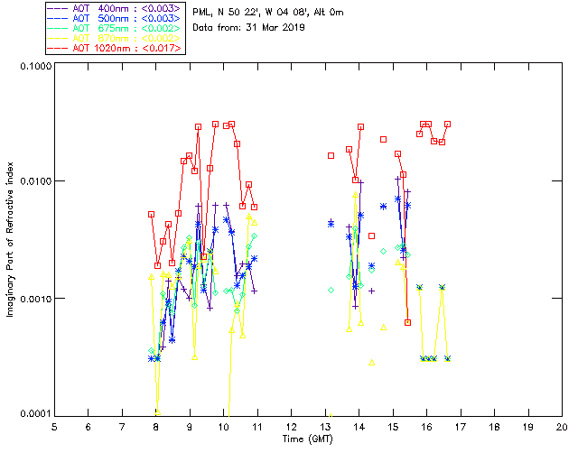
Task: Click the AOT 1020nm legend entry
Action: [x=116, y=48]
